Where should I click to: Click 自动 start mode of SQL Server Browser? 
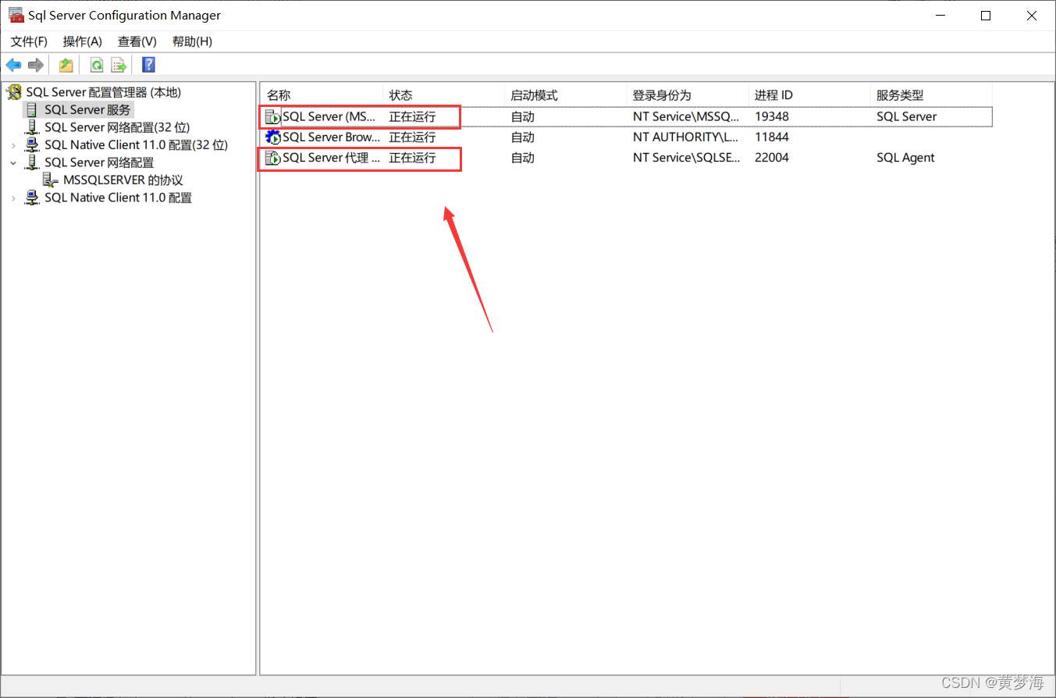coord(522,137)
